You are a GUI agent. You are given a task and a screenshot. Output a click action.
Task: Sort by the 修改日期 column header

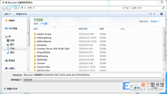pyautogui.click(x=83, y=29)
